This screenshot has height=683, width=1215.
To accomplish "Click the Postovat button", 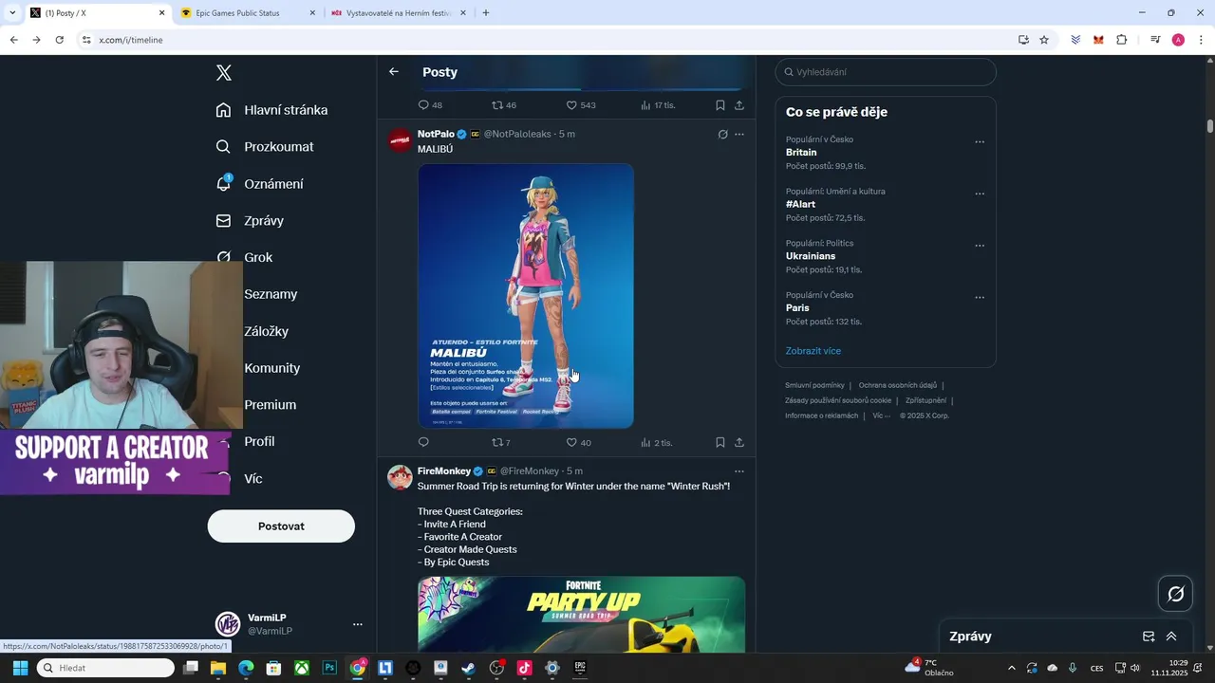I will coord(281,526).
